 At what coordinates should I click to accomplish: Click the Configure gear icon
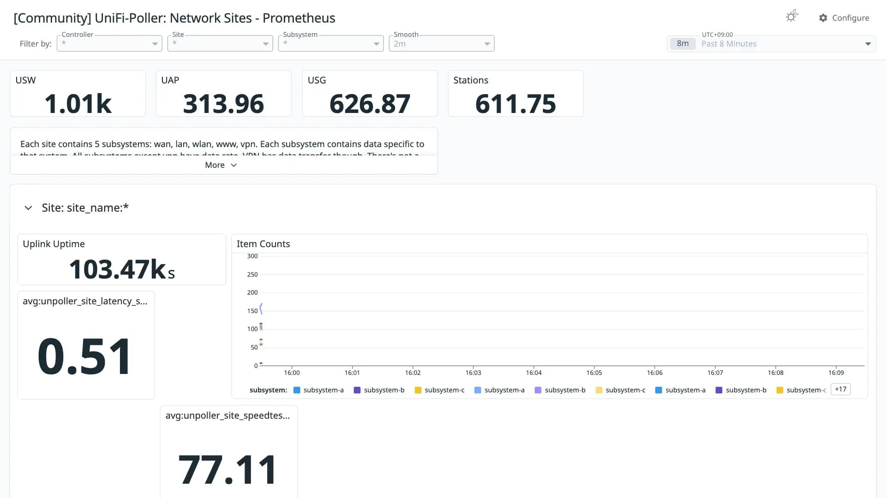click(x=823, y=18)
